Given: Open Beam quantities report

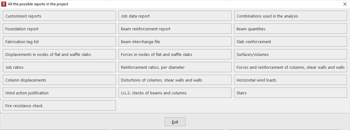Looking at the screenshot, I should point(290,29).
